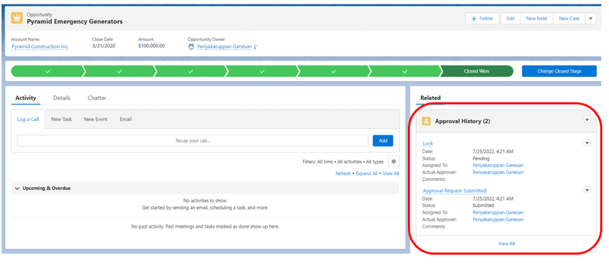Screen dimensions: 609x265
Task: Click View All in the Approval History card
Action: [x=507, y=244]
